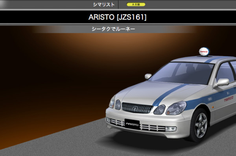Viewport: 236px width, 156px height.
Task: Click the large outer headlight near the fender
Action: (x=176, y=108)
